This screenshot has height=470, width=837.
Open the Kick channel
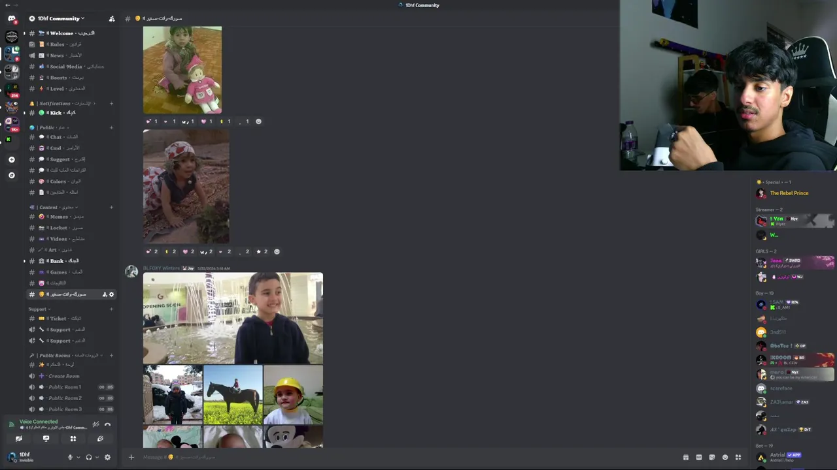point(71,113)
